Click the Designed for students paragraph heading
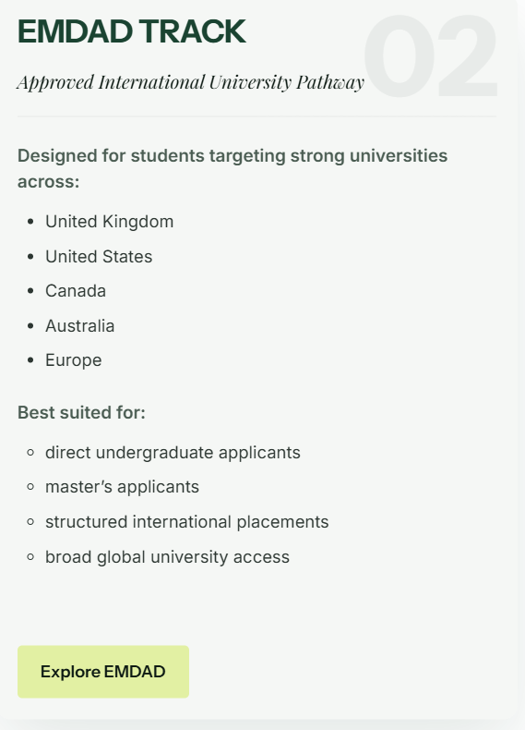Screen dimensions: 525x730 233,168
